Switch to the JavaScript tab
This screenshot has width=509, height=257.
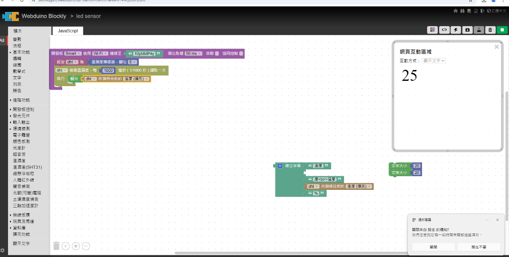tap(68, 31)
